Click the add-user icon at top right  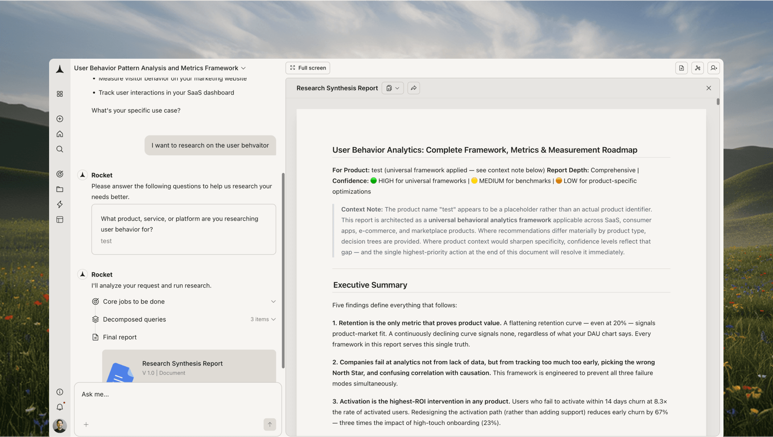(x=713, y=68)
